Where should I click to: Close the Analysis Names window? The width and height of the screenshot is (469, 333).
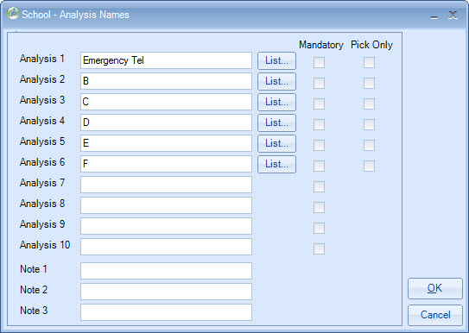(x=453, y=15)
